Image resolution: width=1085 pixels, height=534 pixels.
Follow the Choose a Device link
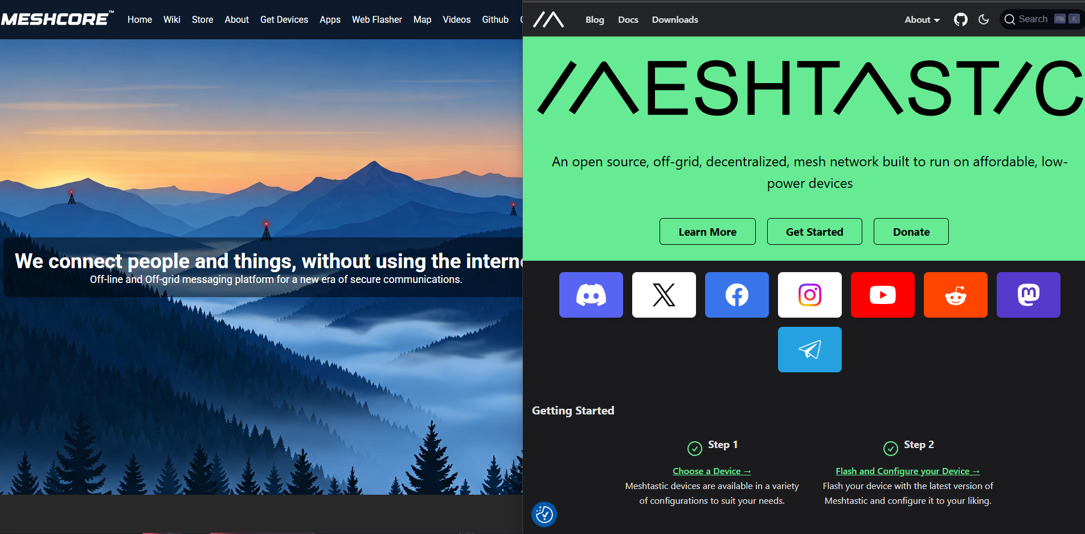(712, 471)
